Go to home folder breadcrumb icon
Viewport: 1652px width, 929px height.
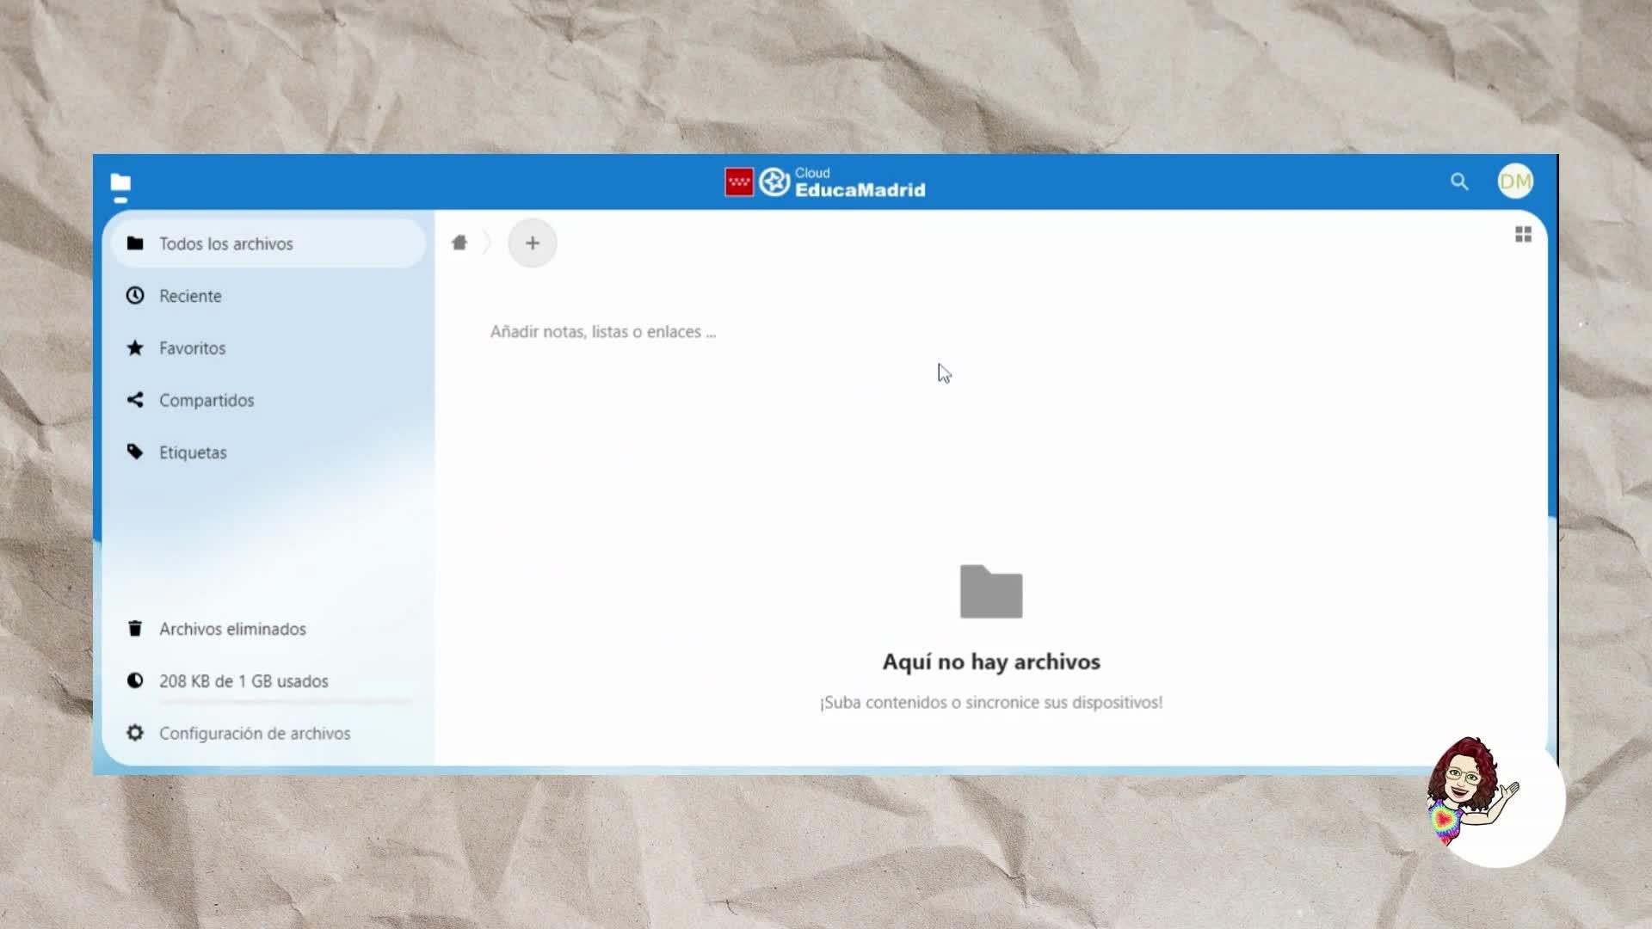459,243
